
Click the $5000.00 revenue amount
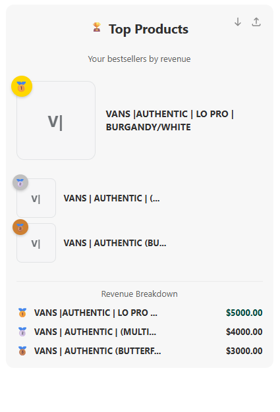click(x=244, y=313)
